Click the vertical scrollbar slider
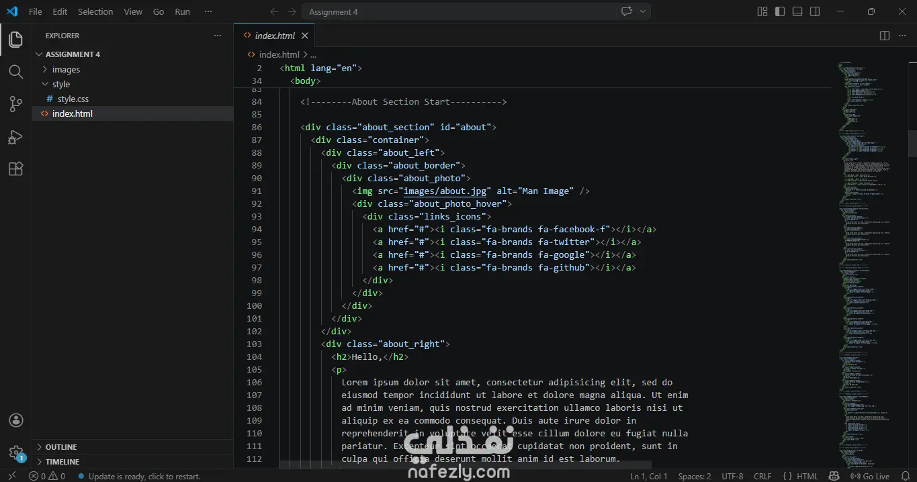 click(912, 143)
